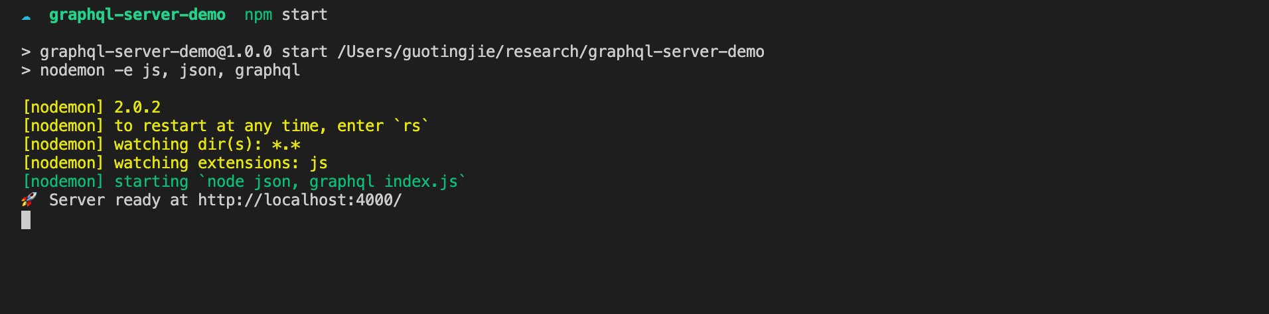Click the > symbol before nodemon -e

pyautogui.click(x=26, y=70)
